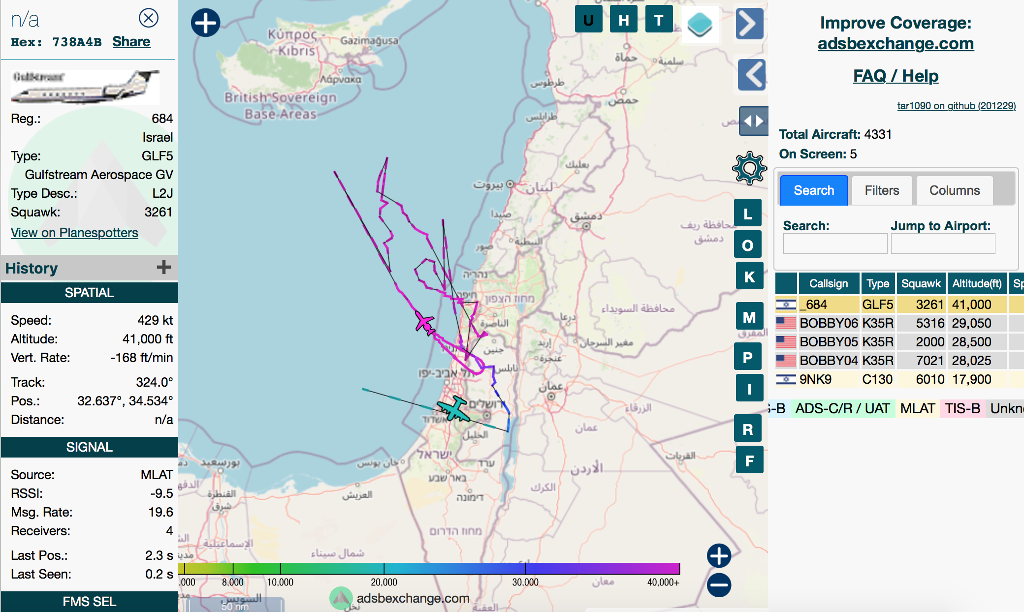The height and width of the screenshot is (612, 1024).
Task: Click the ADS-C/R / UAT legend label
Action: coord(842,408)
